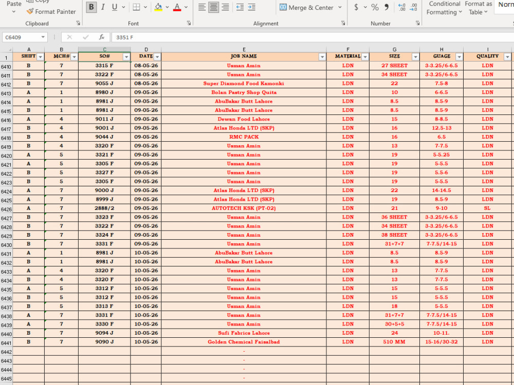Viewport: 514px width, 385px height.
Task: Click Insert Function fx icon
Action: click(102, 37)
